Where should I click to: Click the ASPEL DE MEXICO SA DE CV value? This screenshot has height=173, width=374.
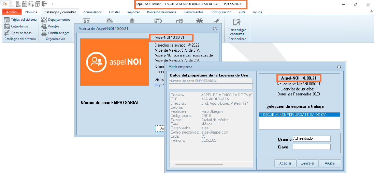[x=227, y=95]
